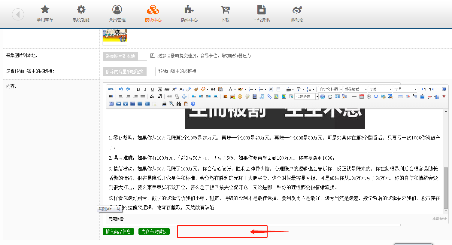Click the undo arrow in editor toolbar
The image size is (452, 245).
pos(121,89)
